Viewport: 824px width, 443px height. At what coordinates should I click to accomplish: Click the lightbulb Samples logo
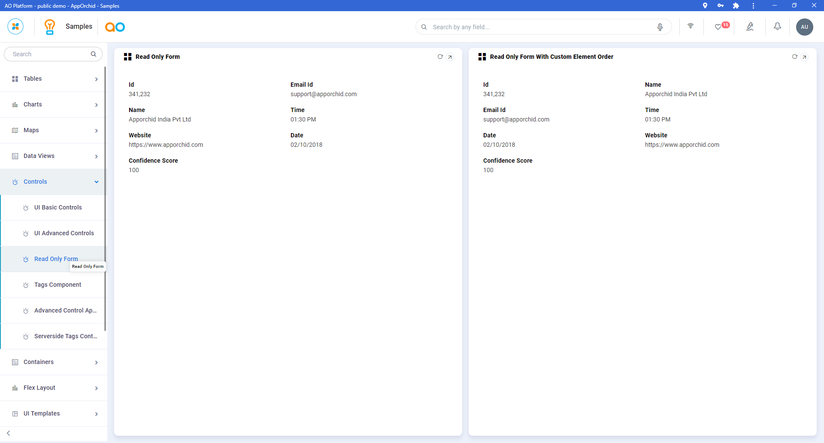50,27
